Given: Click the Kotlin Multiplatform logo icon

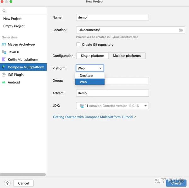Looking at the screenshot, I should tap(4, 60).
